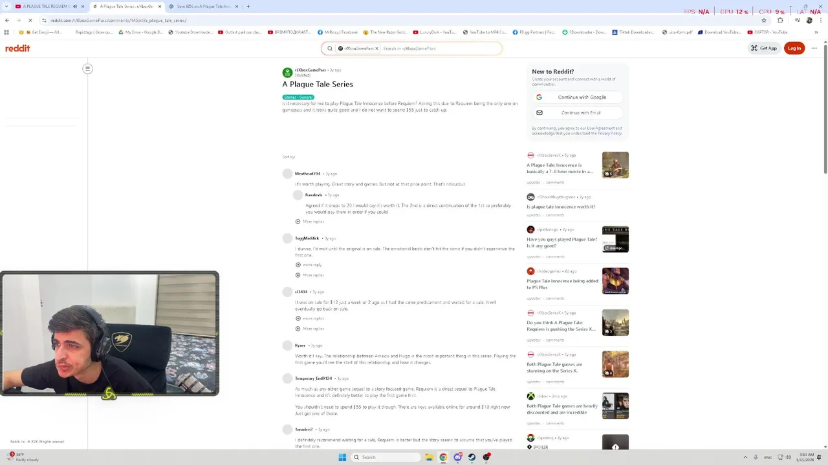This screenshot has width=828, height=465.
Task: Click the r/ShouldIbuythisgame subreddit icon
Action: [530, 197]
